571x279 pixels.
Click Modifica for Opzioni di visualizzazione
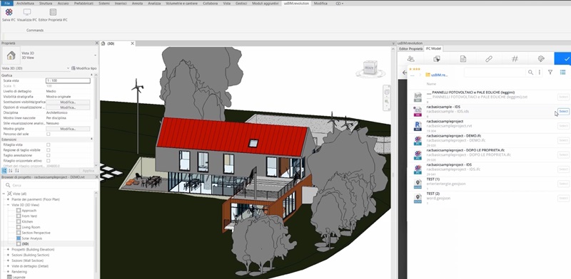[x=68, y=107]
